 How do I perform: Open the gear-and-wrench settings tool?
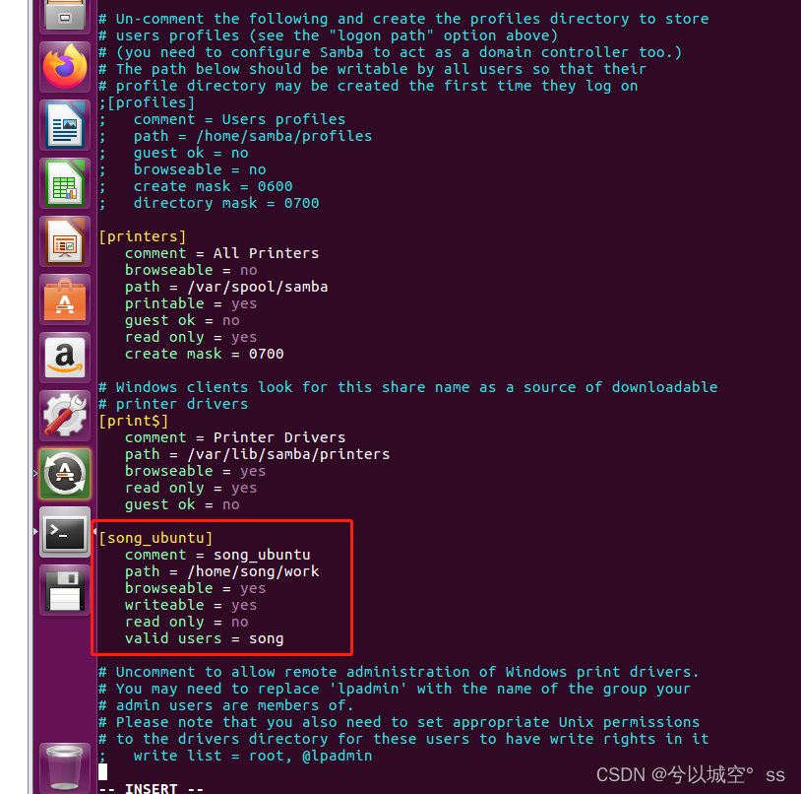coord(63,415)
